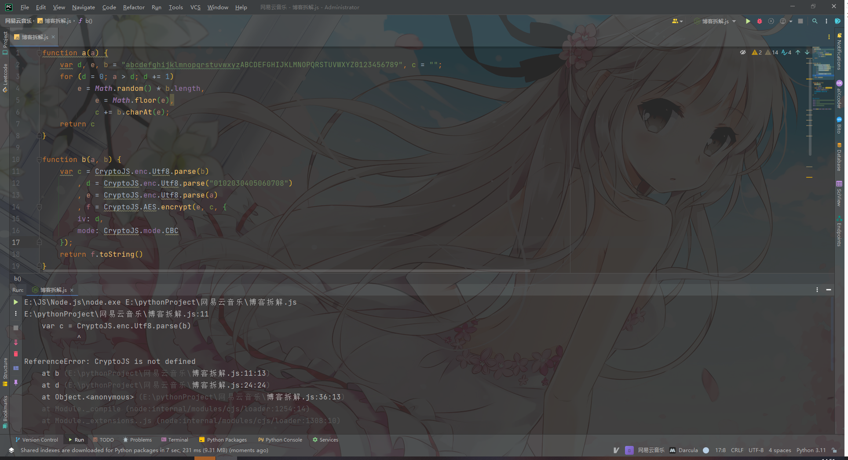This screenshot has height=460, width=848.
Task: Toggle tool window bars at status bar corner
Action: pos(11,450)
